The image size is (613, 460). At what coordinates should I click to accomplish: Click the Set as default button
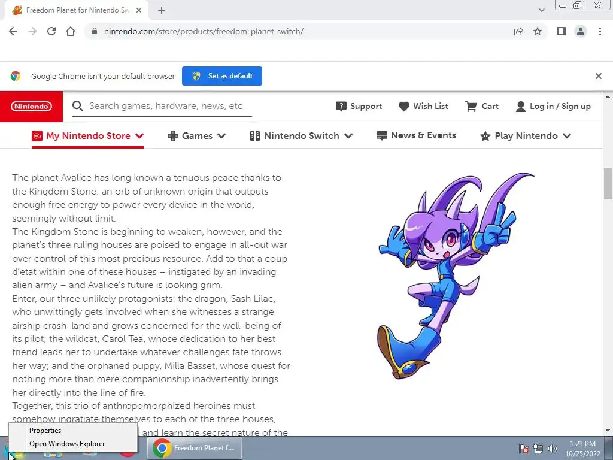222,76
